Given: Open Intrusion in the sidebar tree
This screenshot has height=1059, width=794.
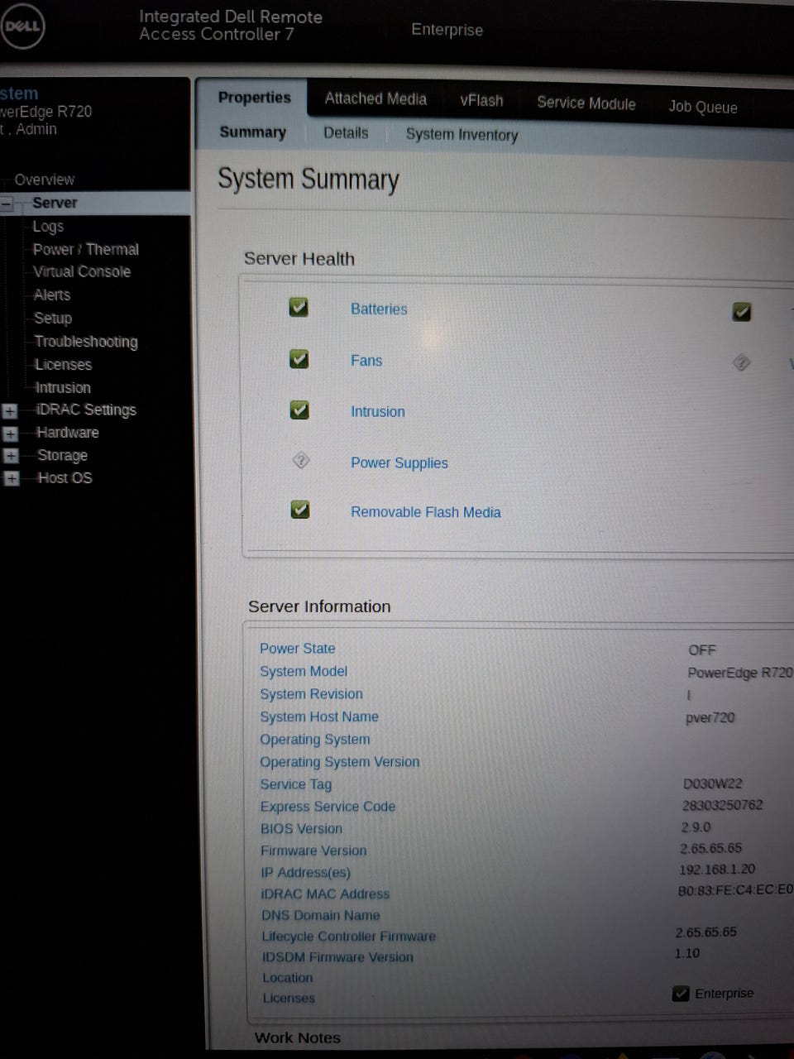Looking at the screenshot, I should 63,387.
